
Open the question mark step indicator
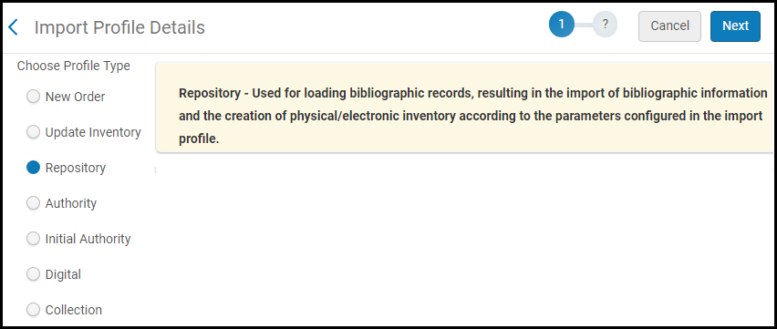tap(605, 25)
